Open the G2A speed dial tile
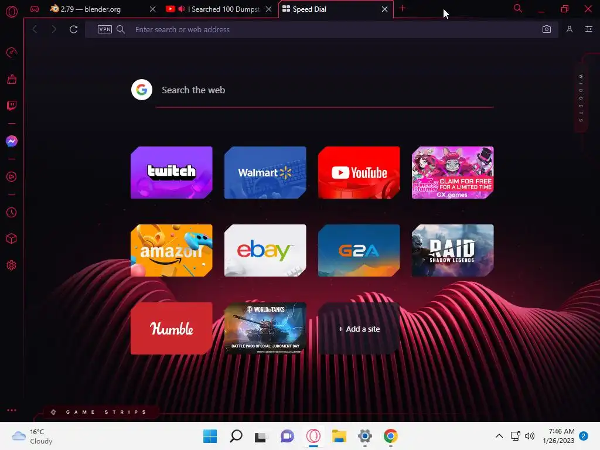Viewport: 600px width, 450px height. (x=359, y=251)
